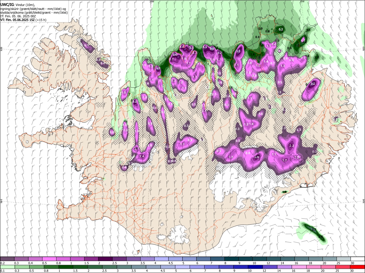This screenshot has width=365, height=273.
Task: Select the 0.2 swatch in upper legend row
Action: click(x=7, y=259)
